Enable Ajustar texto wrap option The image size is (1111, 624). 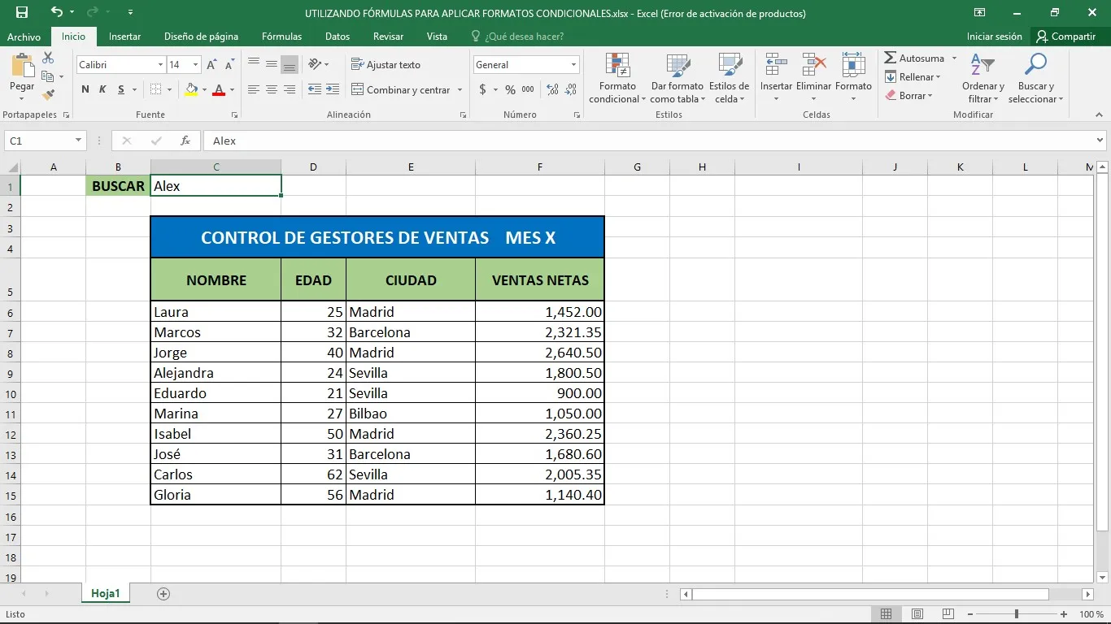[x=386, y=65]
